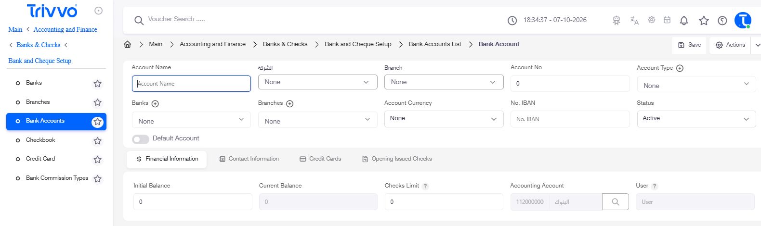Add new Account Type with plus icon

[680, 68]
